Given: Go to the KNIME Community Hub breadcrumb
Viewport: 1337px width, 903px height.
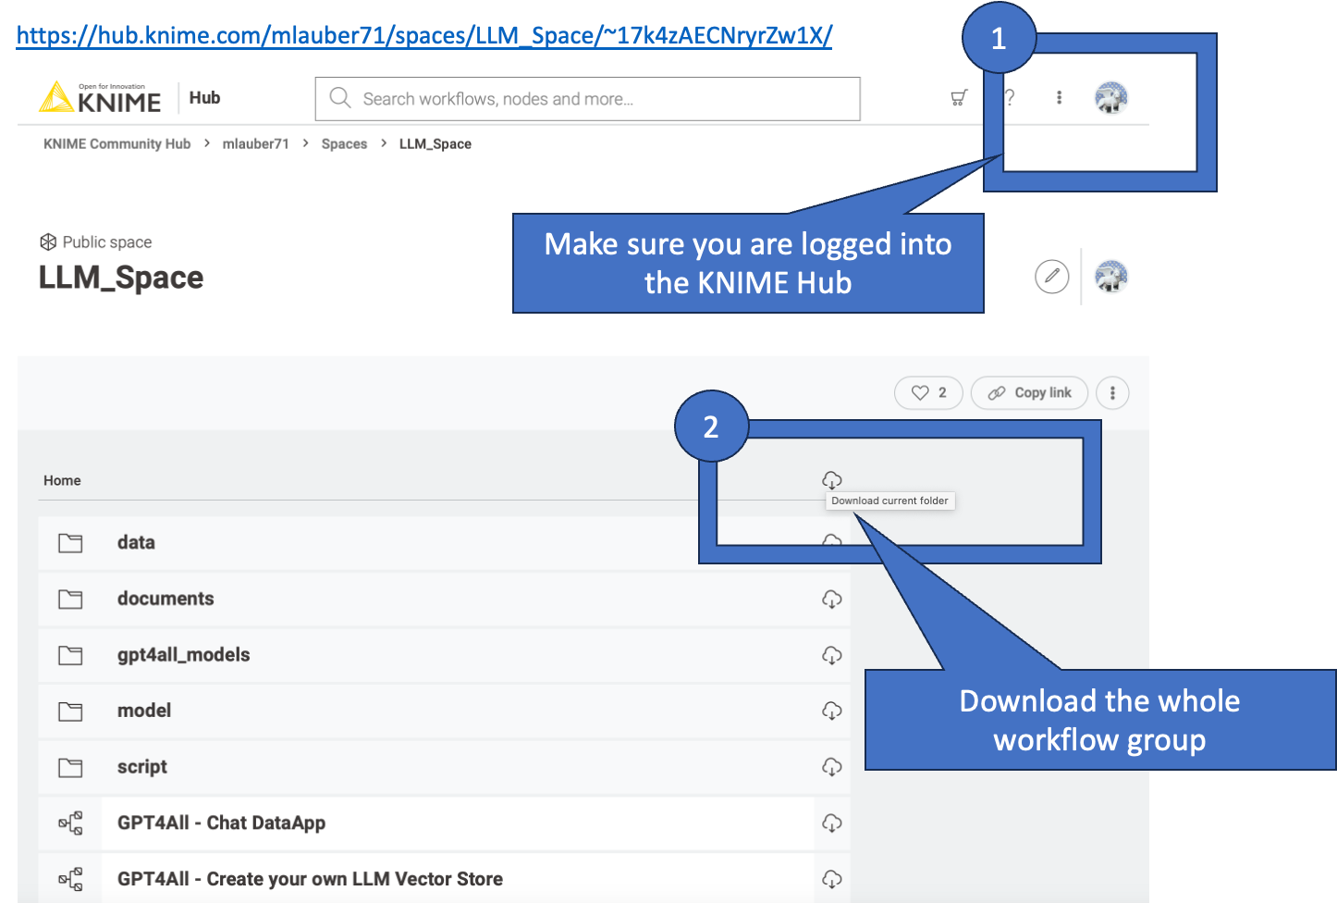Looking at the screenshot, I should (x=117, y=143).
